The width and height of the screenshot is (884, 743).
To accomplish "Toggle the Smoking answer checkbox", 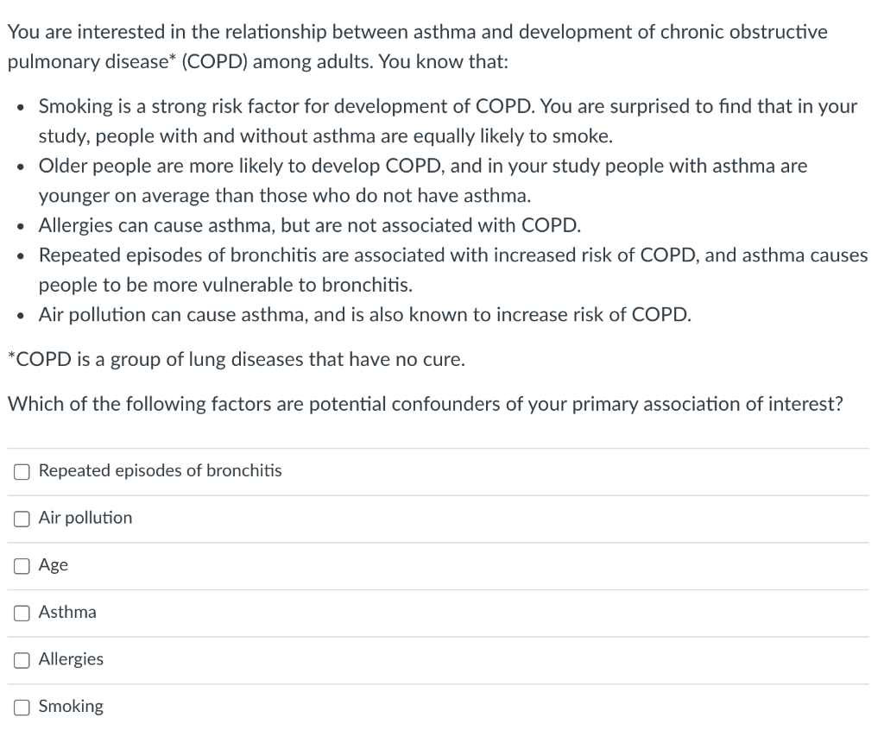I will [22, 707].
